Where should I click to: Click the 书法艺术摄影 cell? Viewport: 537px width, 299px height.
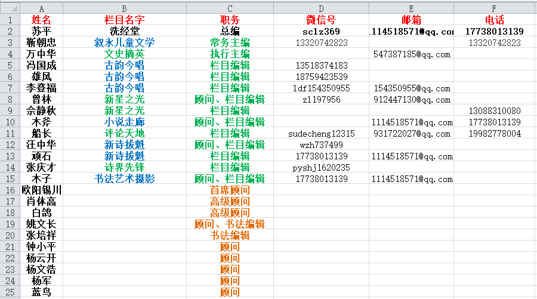click(124, 178)
